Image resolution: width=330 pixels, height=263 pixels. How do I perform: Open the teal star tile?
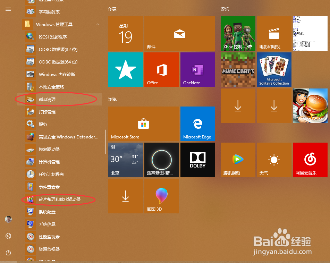tap(126, 70)
